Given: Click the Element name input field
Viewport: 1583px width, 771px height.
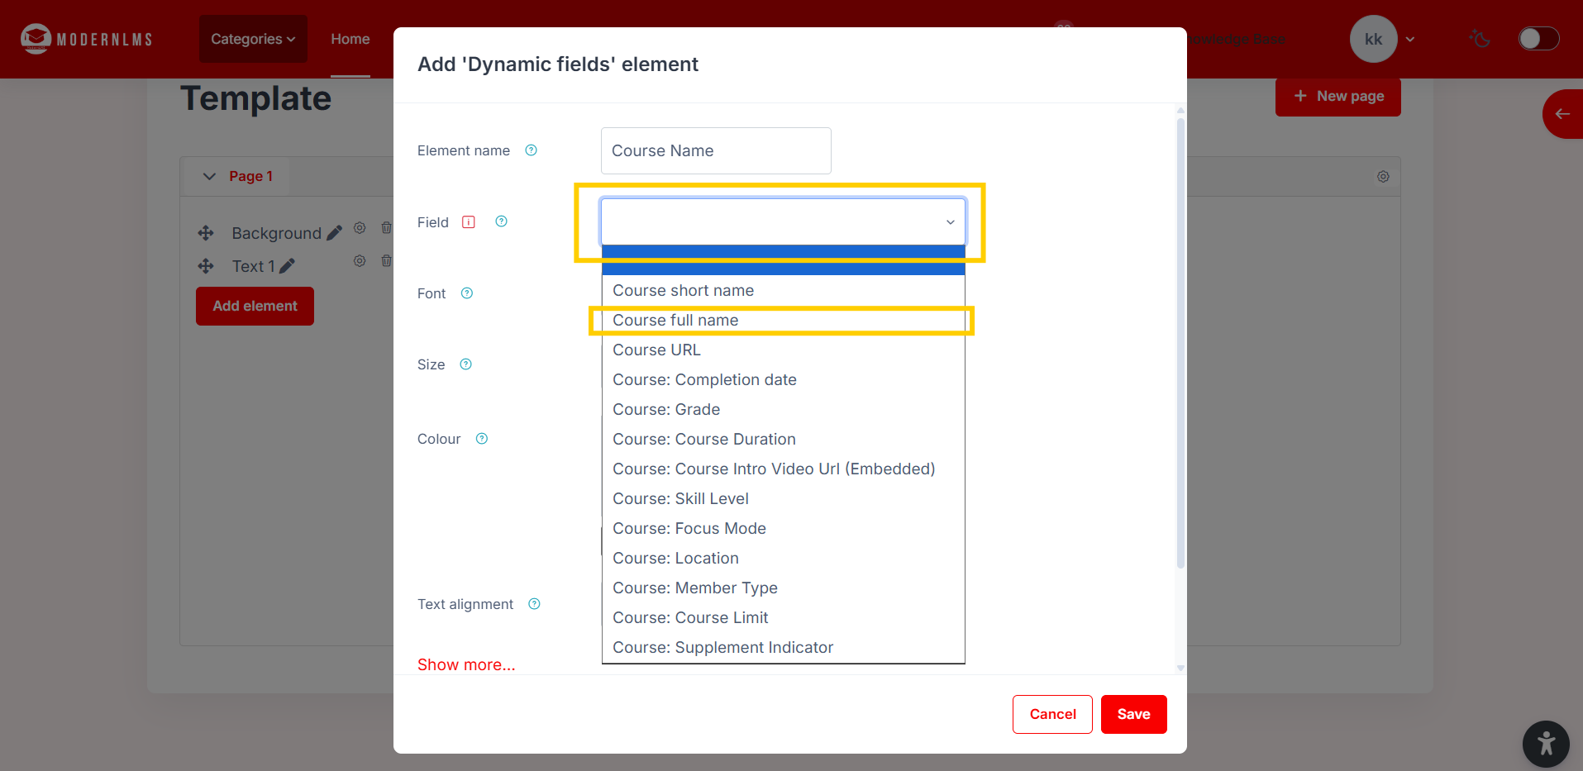Looking at the screenshot, I should (x=716, y=150).
